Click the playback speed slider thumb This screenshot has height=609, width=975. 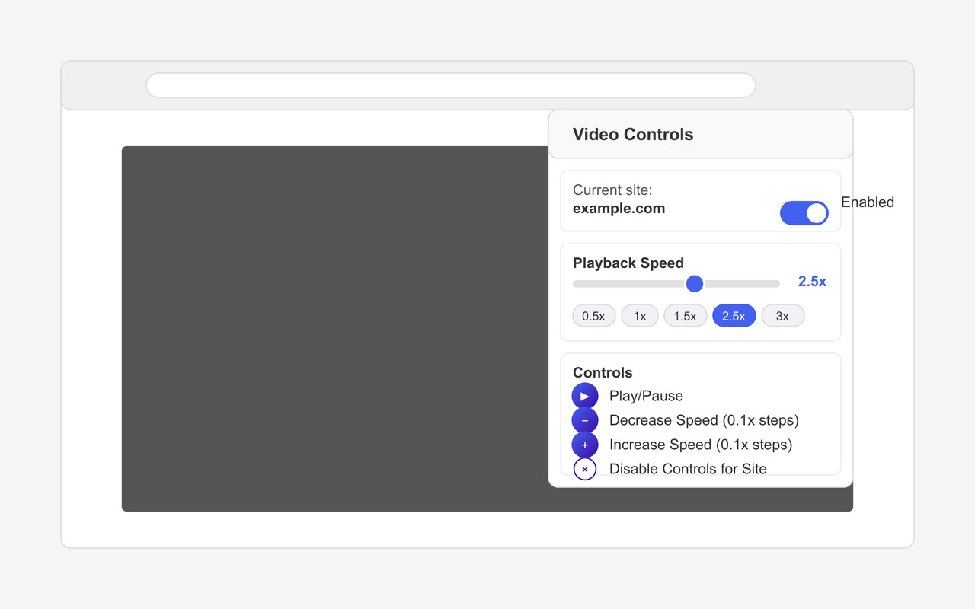695,284
